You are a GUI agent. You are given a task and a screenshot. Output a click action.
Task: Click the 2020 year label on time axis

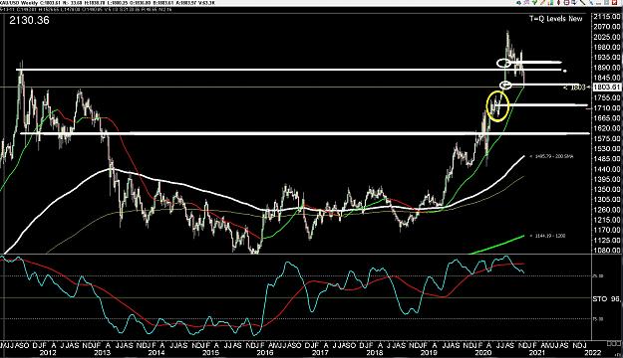click(482, 352)
